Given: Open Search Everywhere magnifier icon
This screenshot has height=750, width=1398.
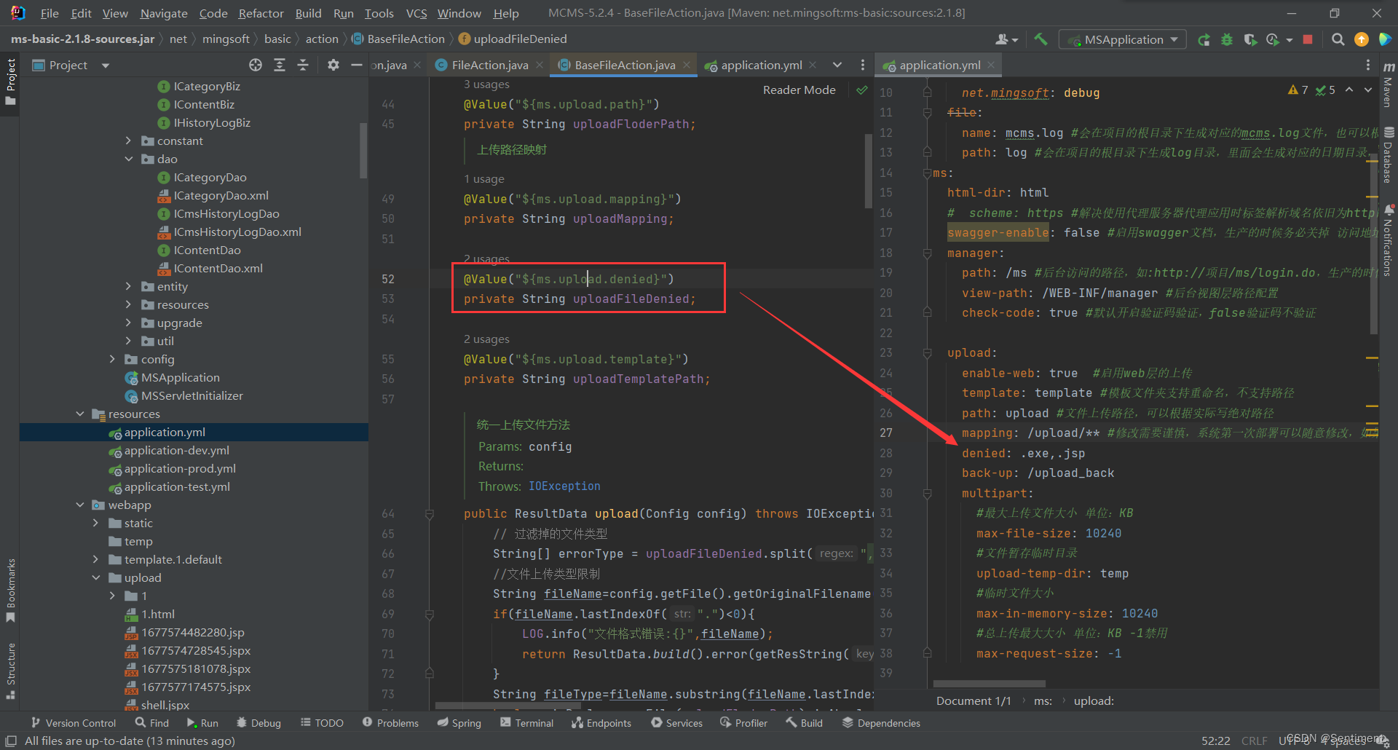Looking at the screenshot, I should coord(1338,39).
